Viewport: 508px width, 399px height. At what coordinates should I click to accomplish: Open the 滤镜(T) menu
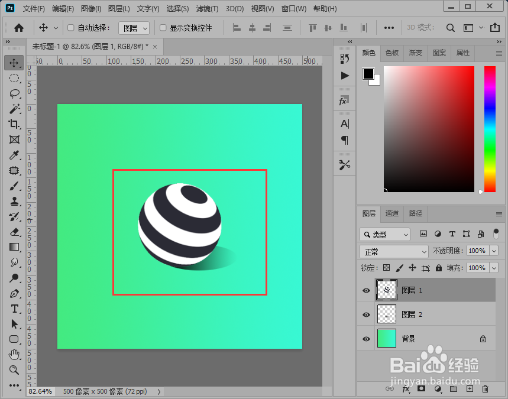[x=207, y=9]
